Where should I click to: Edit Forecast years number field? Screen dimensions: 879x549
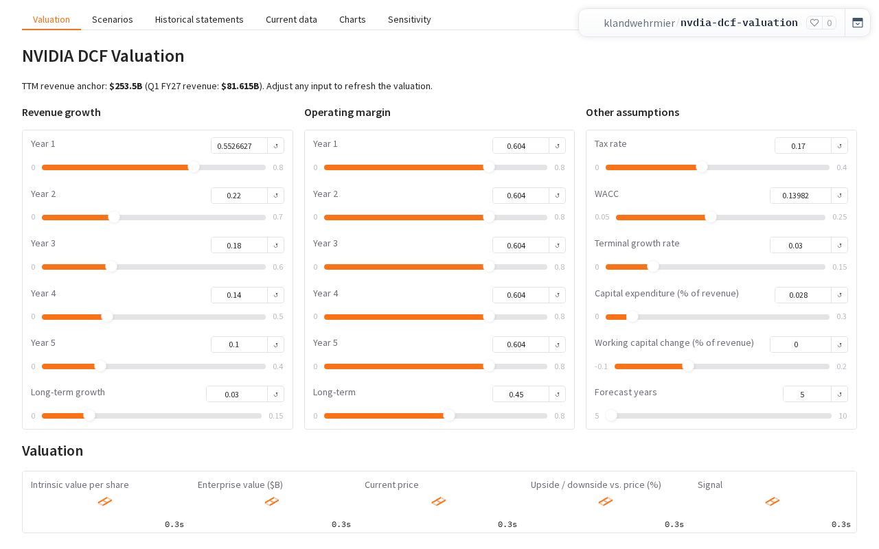click(807, 394)
